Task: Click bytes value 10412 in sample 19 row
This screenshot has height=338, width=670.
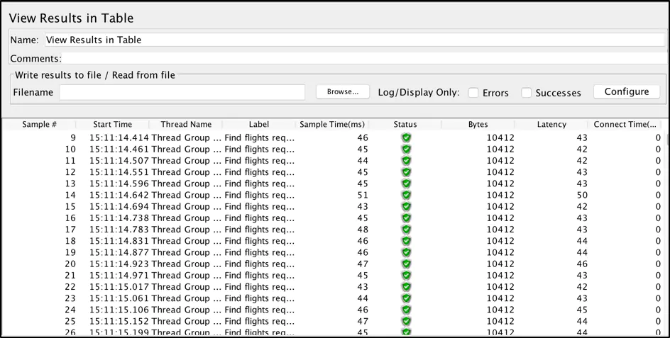Action: 500,253
